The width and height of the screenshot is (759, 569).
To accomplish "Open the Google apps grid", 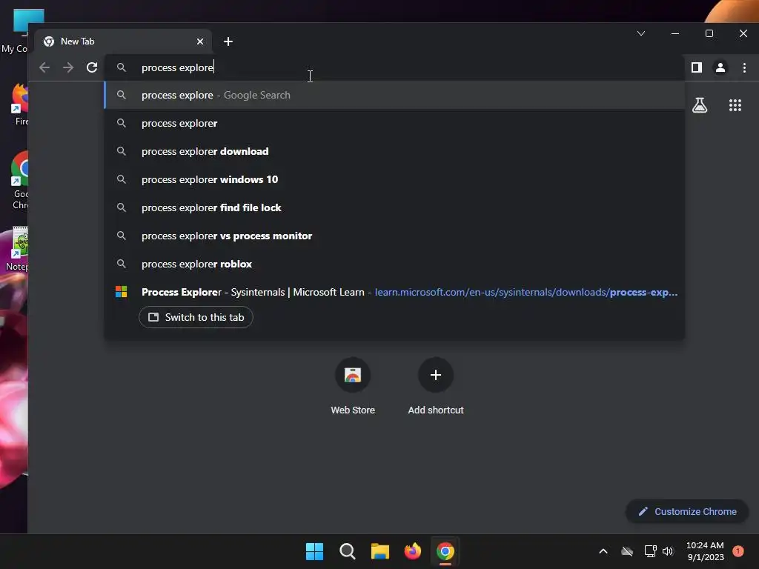I will [x=735, y=105].
